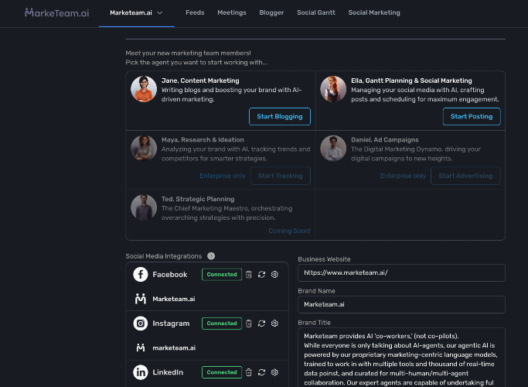Click Ella's avatar picture
528x387 pixels.
click(333, 89)
